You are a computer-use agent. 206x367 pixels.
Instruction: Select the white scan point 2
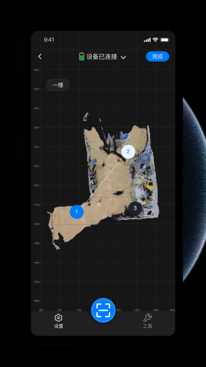128,152
